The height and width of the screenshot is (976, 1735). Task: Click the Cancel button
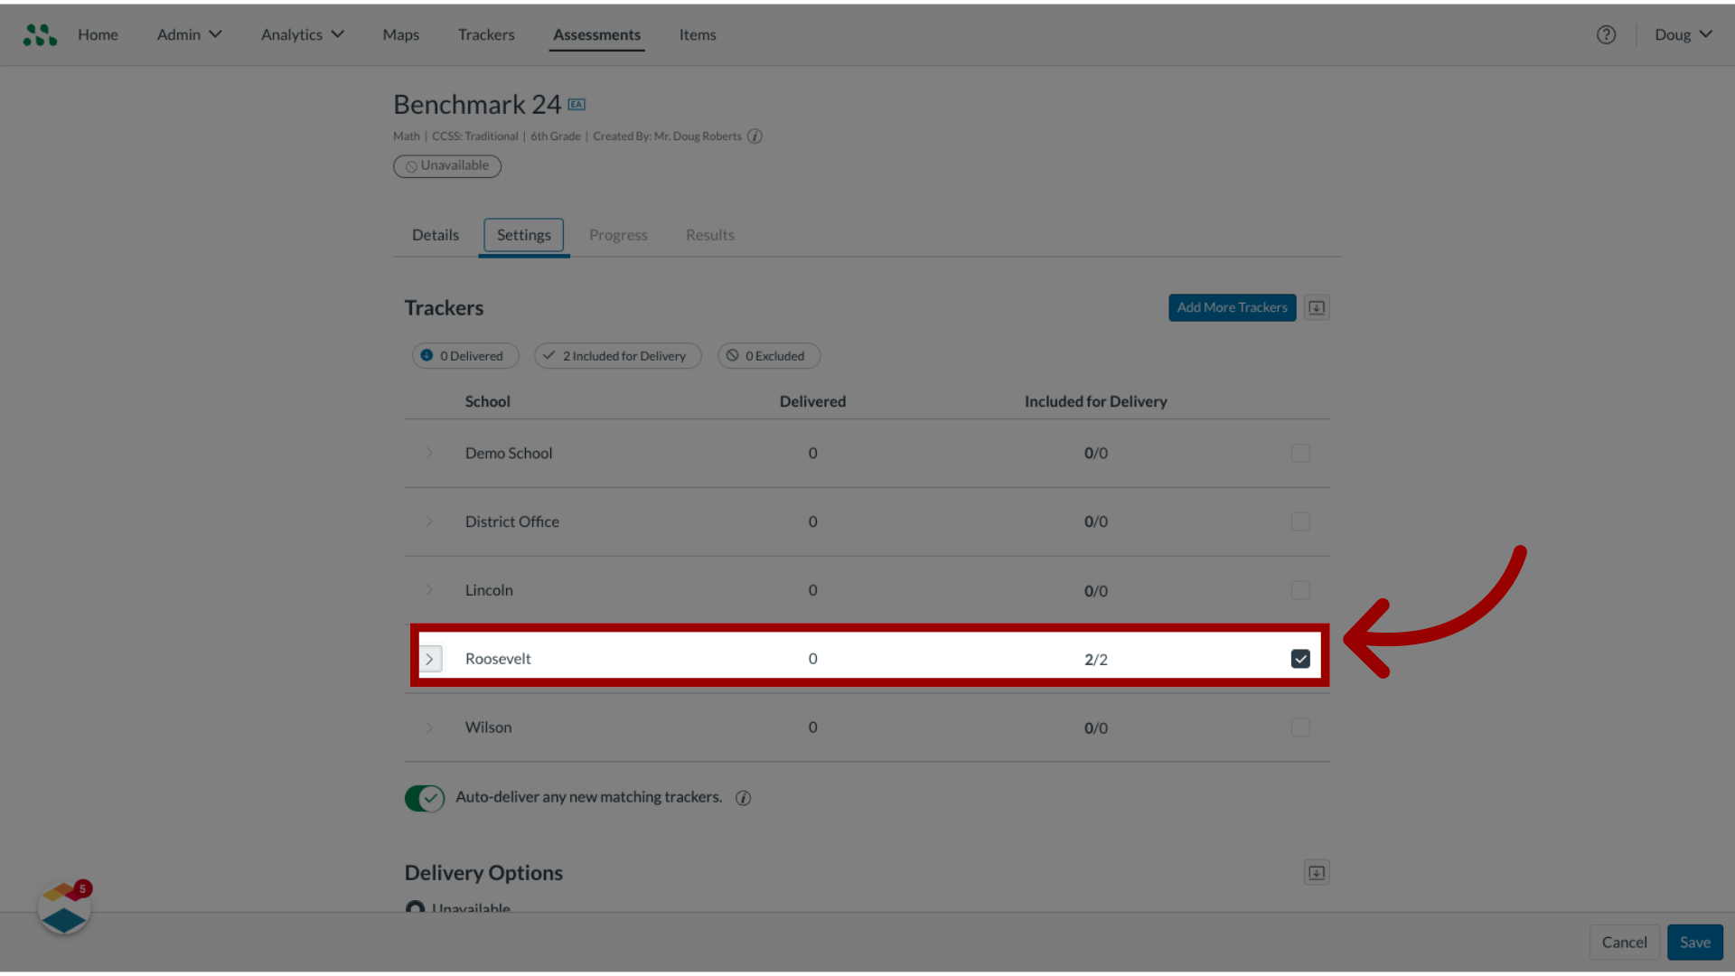(1625, 942)
